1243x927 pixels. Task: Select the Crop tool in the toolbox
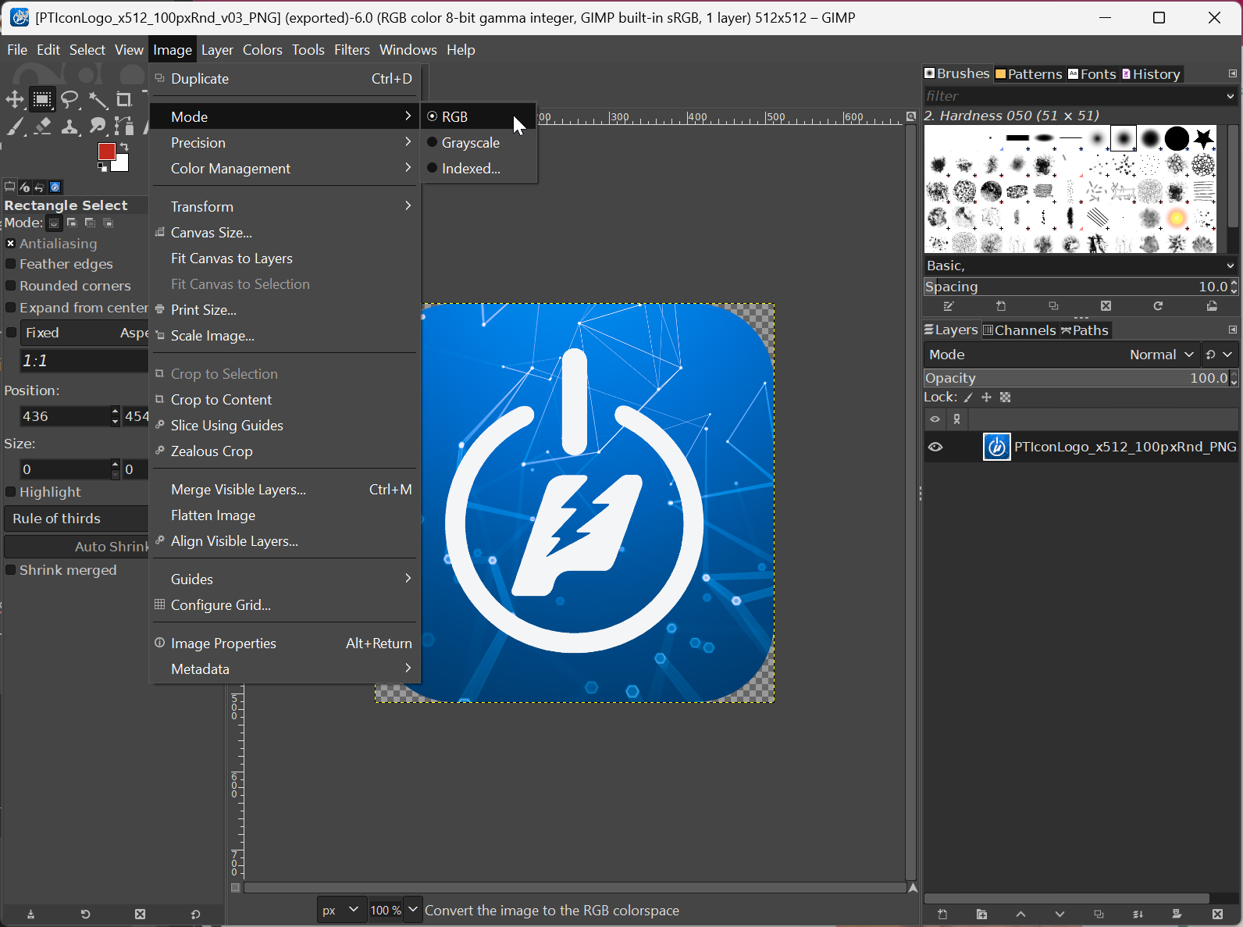click(x=124, y=99)
